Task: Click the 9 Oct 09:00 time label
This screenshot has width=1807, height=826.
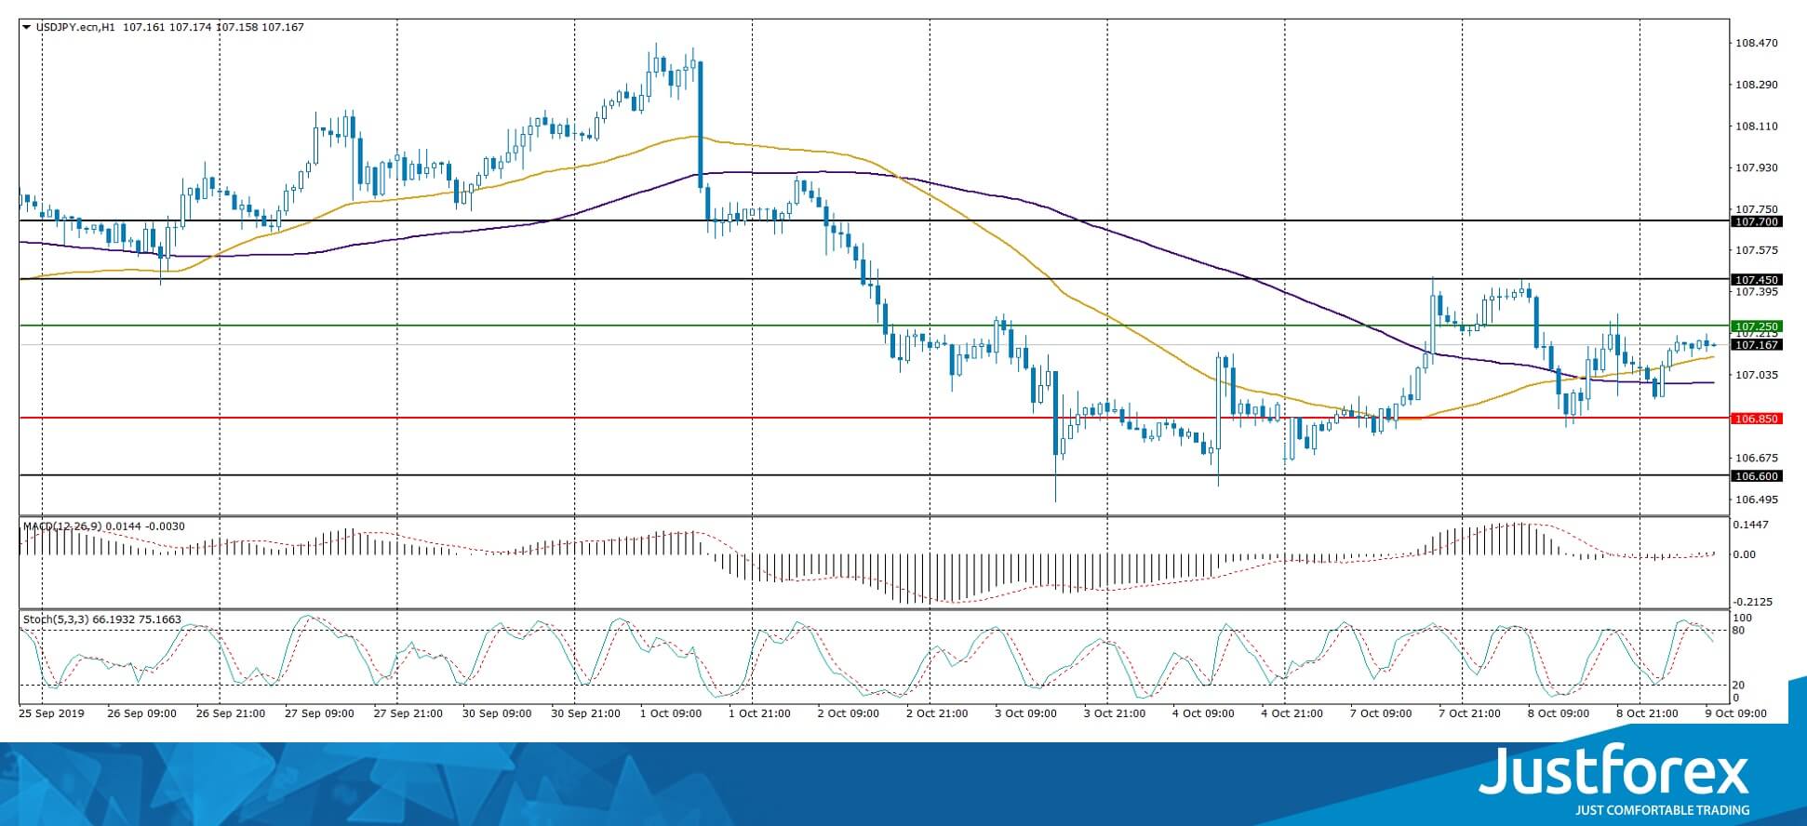Action: click(x=1735, y=713)
